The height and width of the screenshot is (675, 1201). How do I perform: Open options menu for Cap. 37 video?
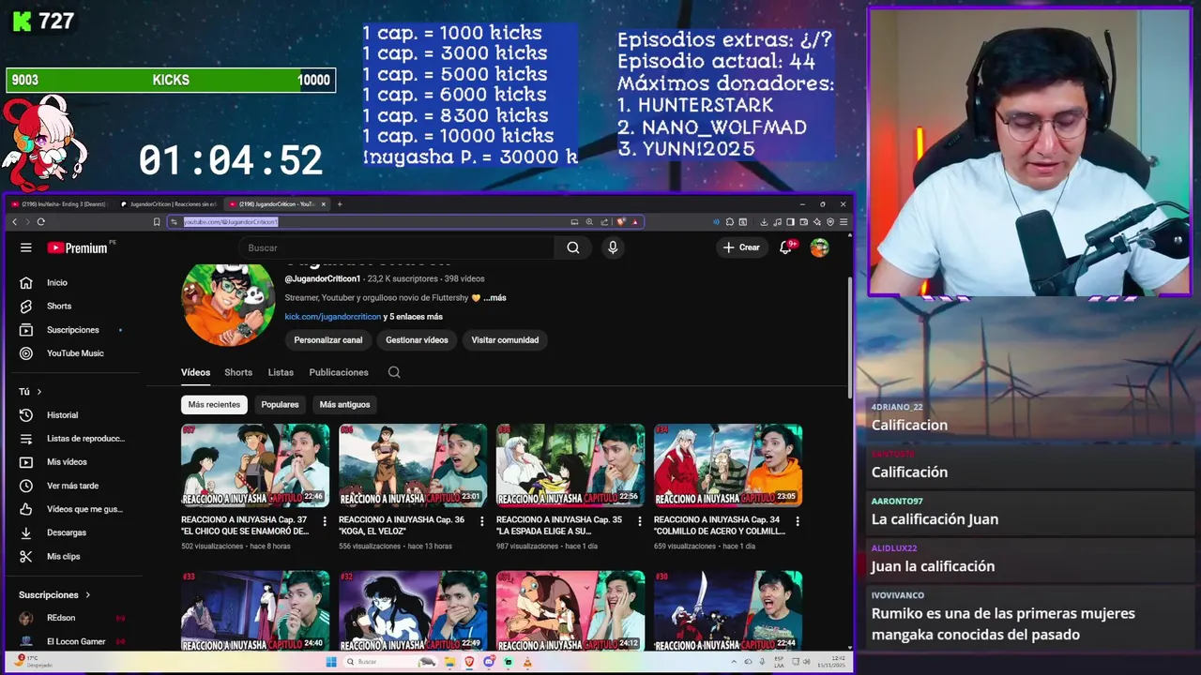(x=325, y=521)
